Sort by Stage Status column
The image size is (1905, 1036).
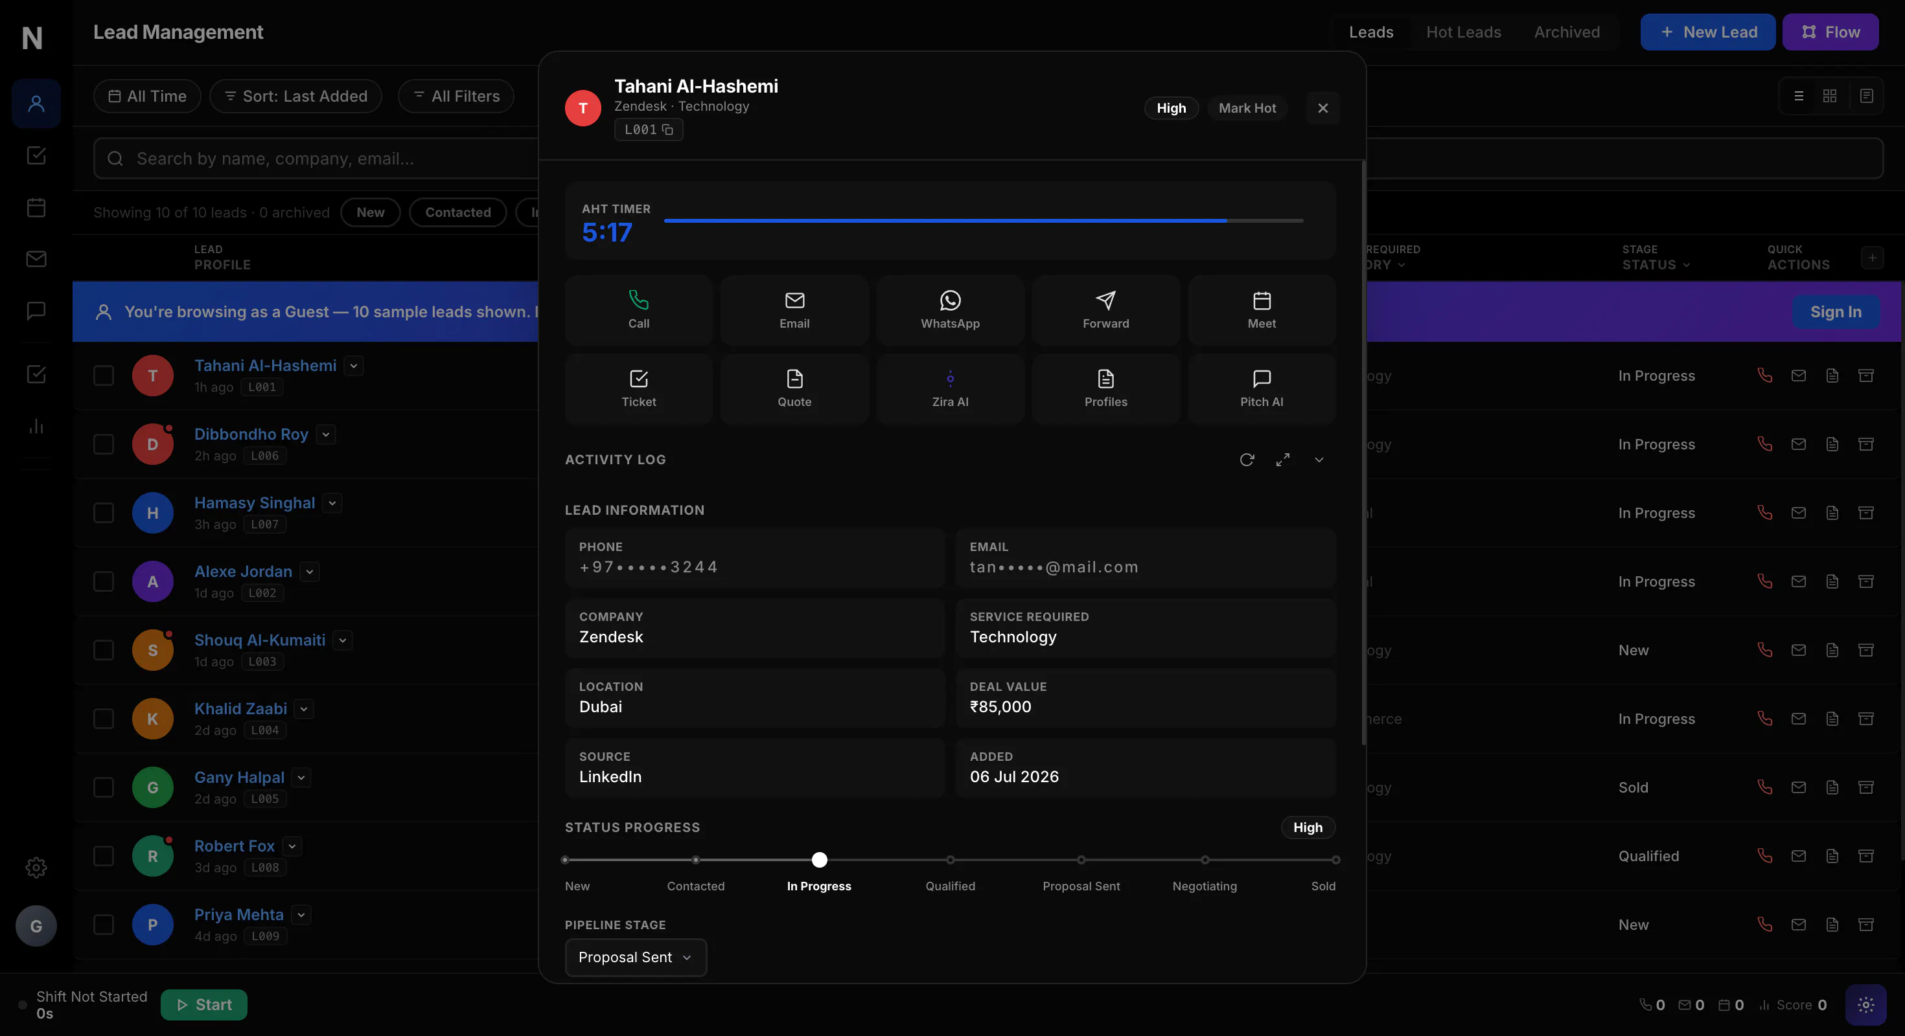click(1656, 257)
